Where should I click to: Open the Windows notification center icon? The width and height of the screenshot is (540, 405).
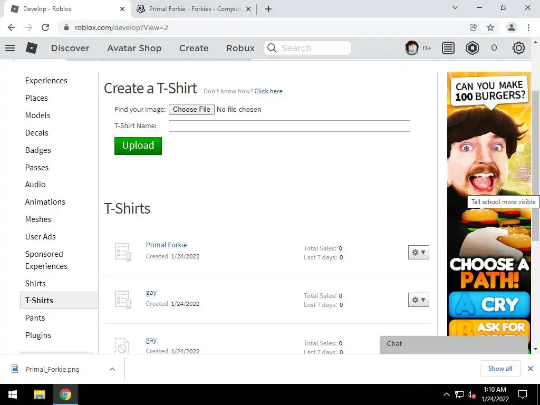[x=523, y=394]
